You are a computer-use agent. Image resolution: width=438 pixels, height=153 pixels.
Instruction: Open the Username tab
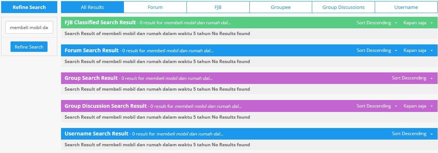[x=406, y=7]
